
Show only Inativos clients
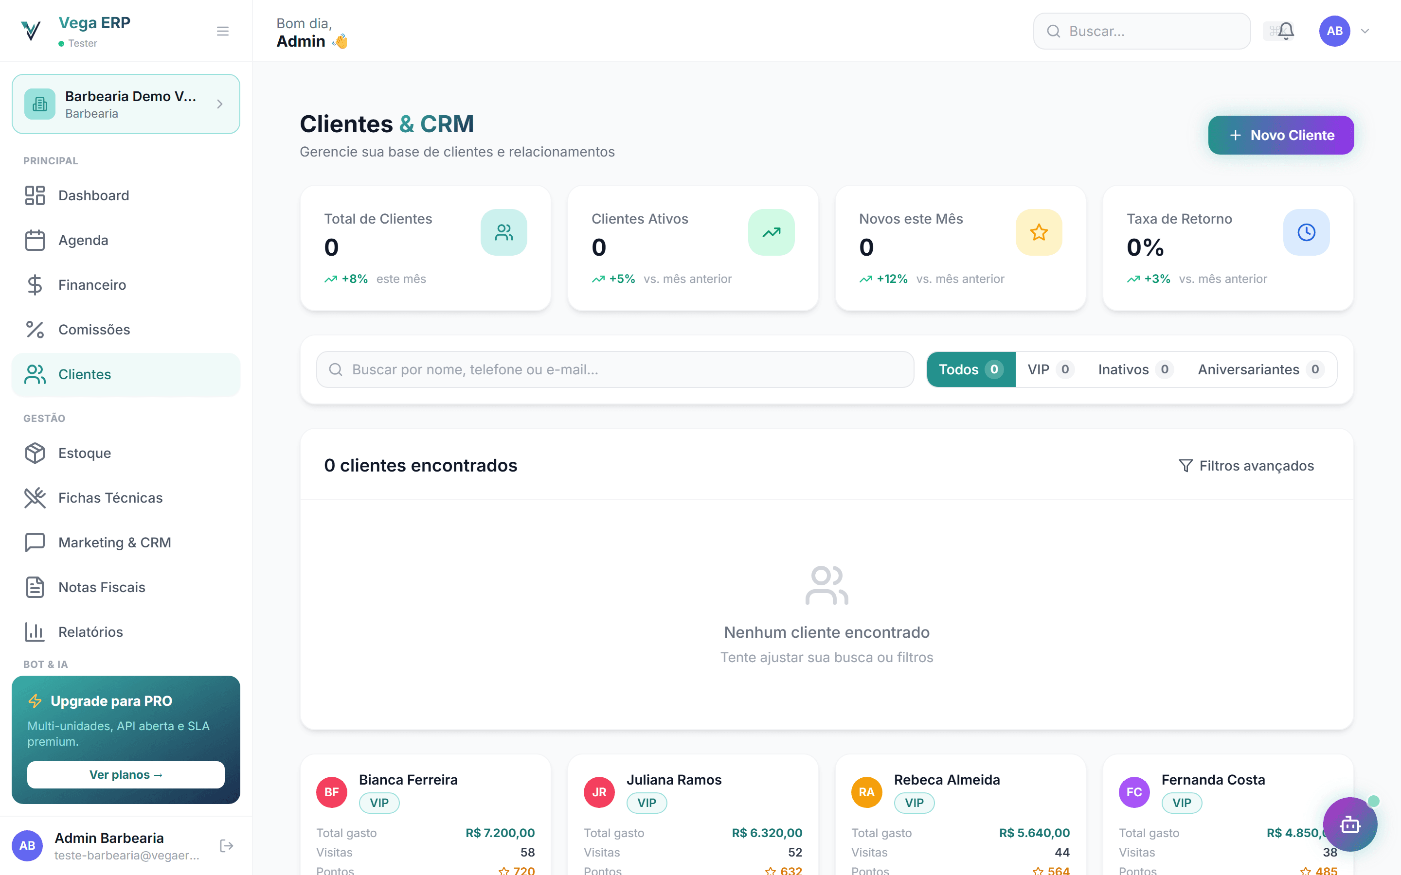pos(1133,369)
